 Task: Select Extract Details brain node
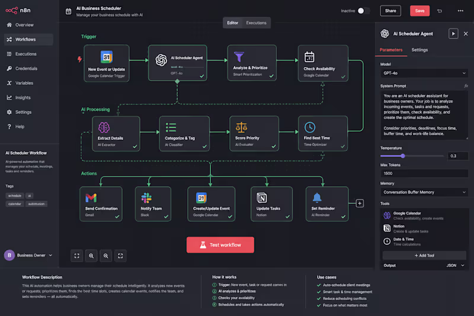tap(116, 133)
